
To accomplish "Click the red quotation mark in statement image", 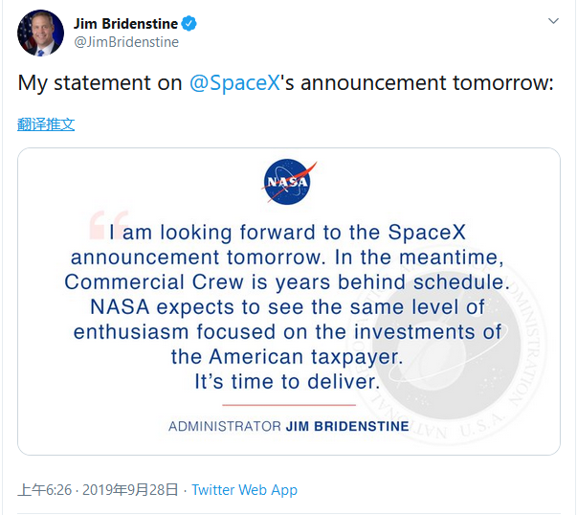I will 107,225.
